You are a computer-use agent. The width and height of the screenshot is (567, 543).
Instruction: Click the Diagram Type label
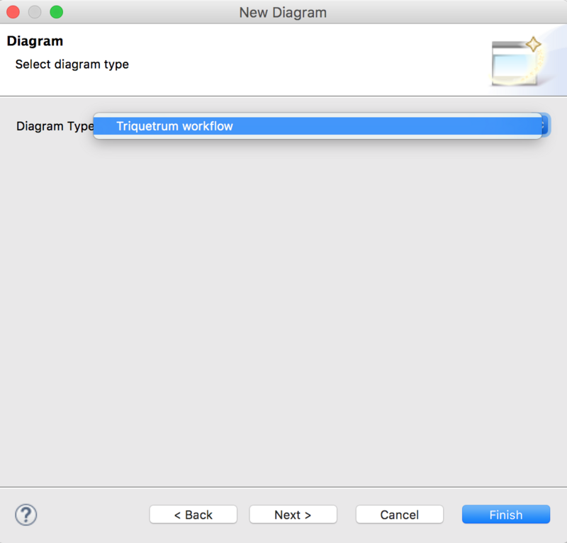[x=55, y=126]
